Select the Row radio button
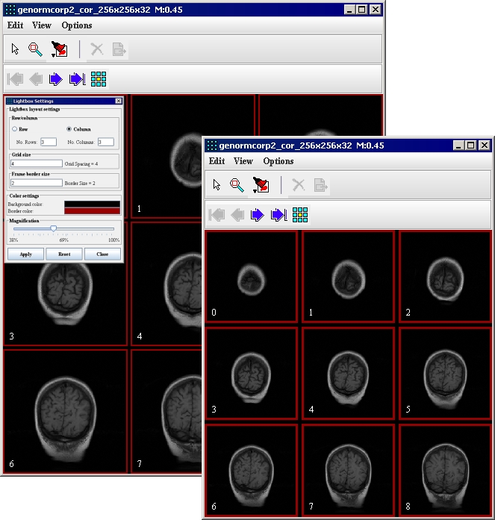The image size is (495, 520). click(x=14, y=129)
